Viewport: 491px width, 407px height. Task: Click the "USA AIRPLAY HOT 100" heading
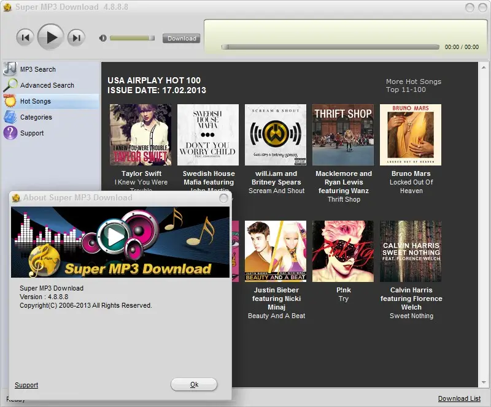click(x=154, y=80)
